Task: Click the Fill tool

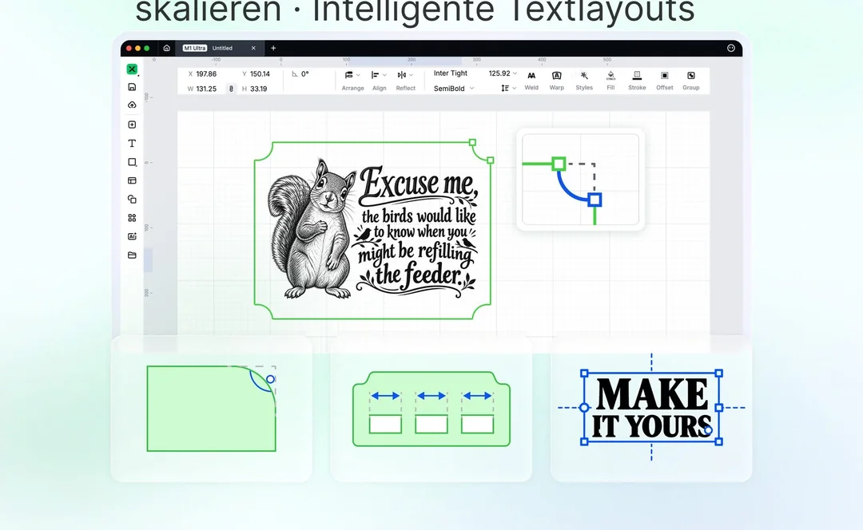Action: tap(610, 81)
